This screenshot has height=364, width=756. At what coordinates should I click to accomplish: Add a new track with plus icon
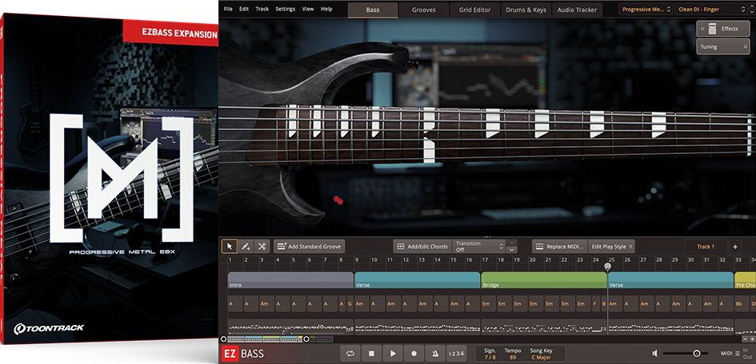click(734, 247)
